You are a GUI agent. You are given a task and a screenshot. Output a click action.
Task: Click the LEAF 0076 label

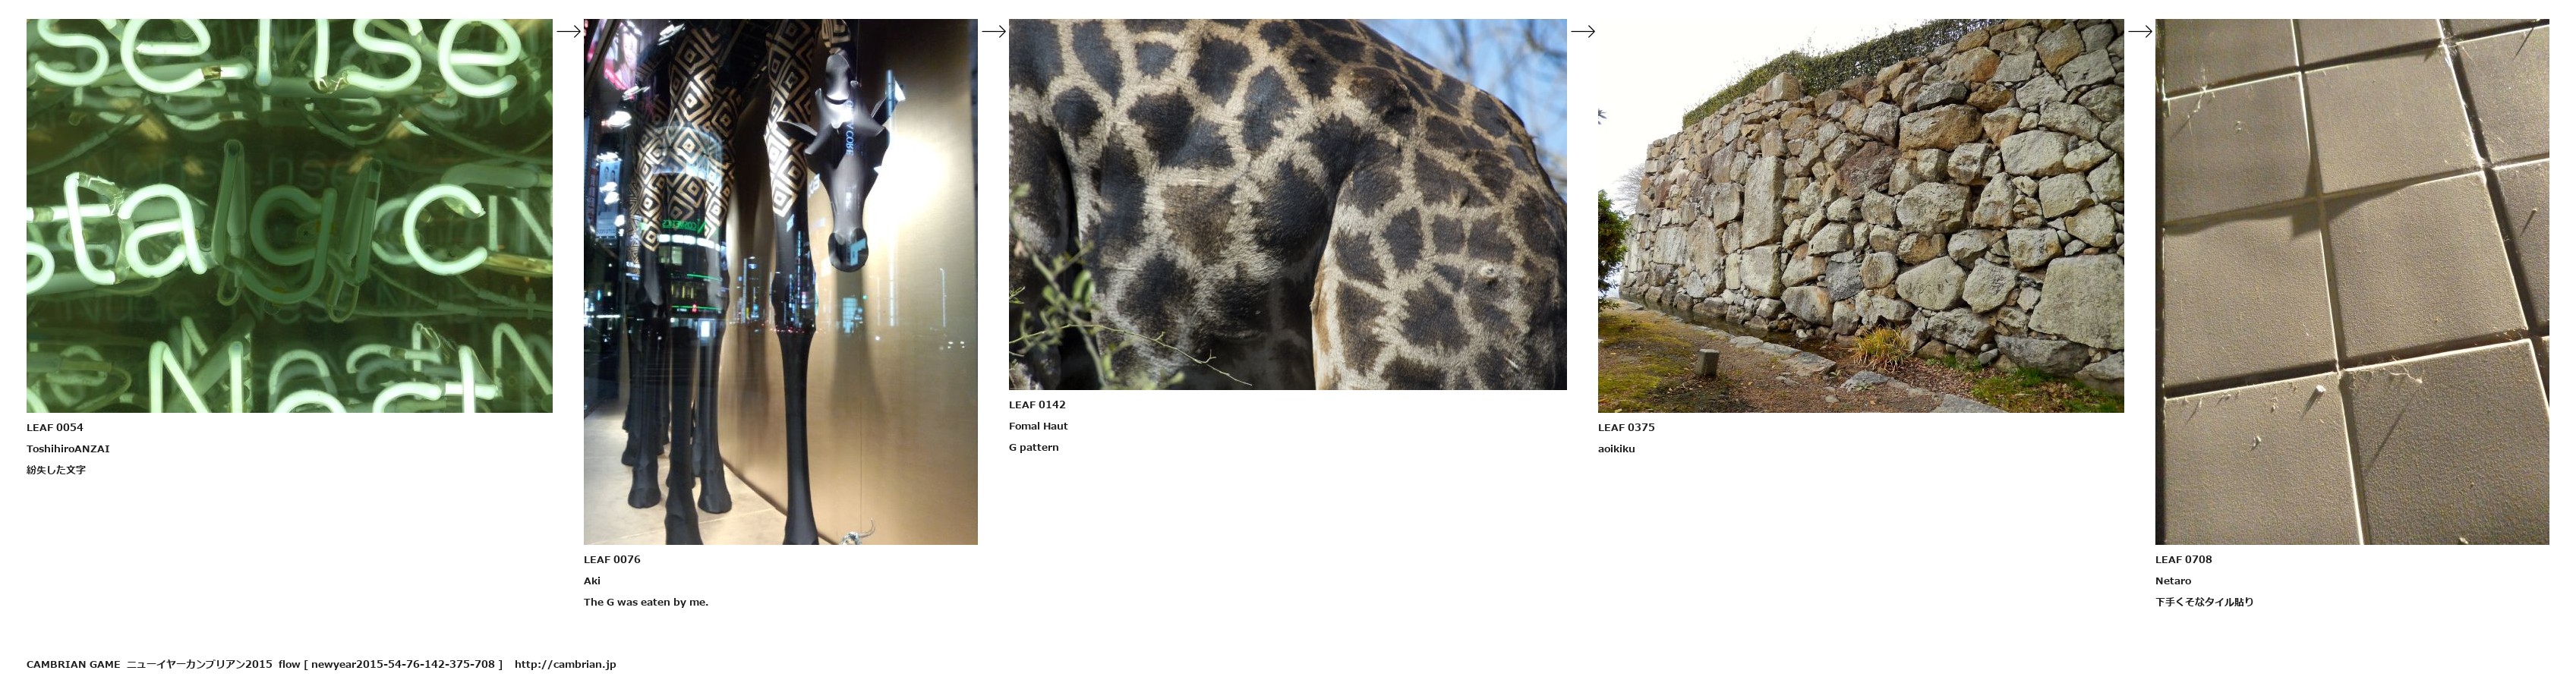pyautogui.click(x=612, y=560)
